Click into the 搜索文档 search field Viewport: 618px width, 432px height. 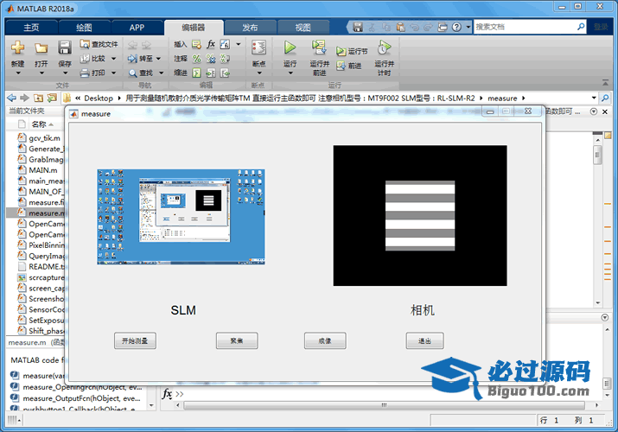pyautogui.click(x=524, y=27)
